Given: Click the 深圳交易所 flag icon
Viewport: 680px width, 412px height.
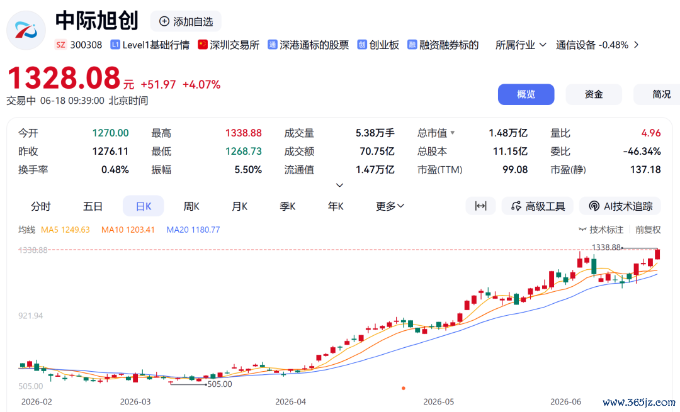Looking at the screenshot, I should pyautogui.click(x=203, y=45).
